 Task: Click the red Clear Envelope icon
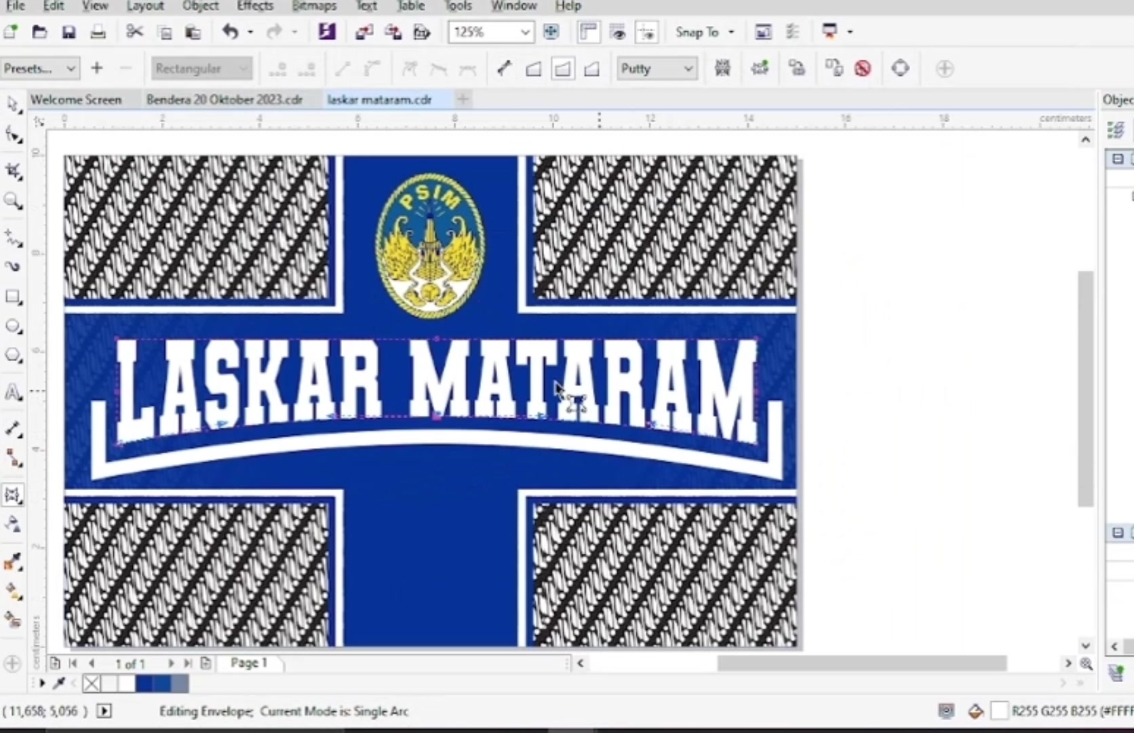(x=863, y=69)
